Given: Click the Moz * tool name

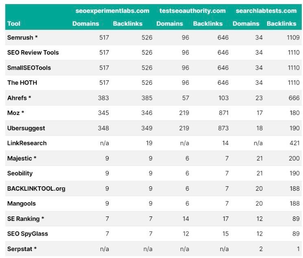Looking at the screenshot, I should tap(15, 113).
